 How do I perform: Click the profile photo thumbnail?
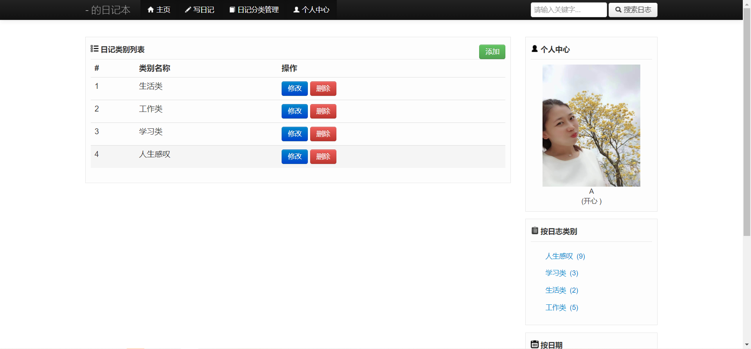[591, 126]
